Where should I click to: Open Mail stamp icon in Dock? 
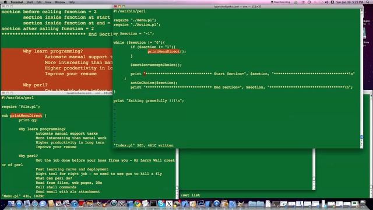click(x=27, y=204)
